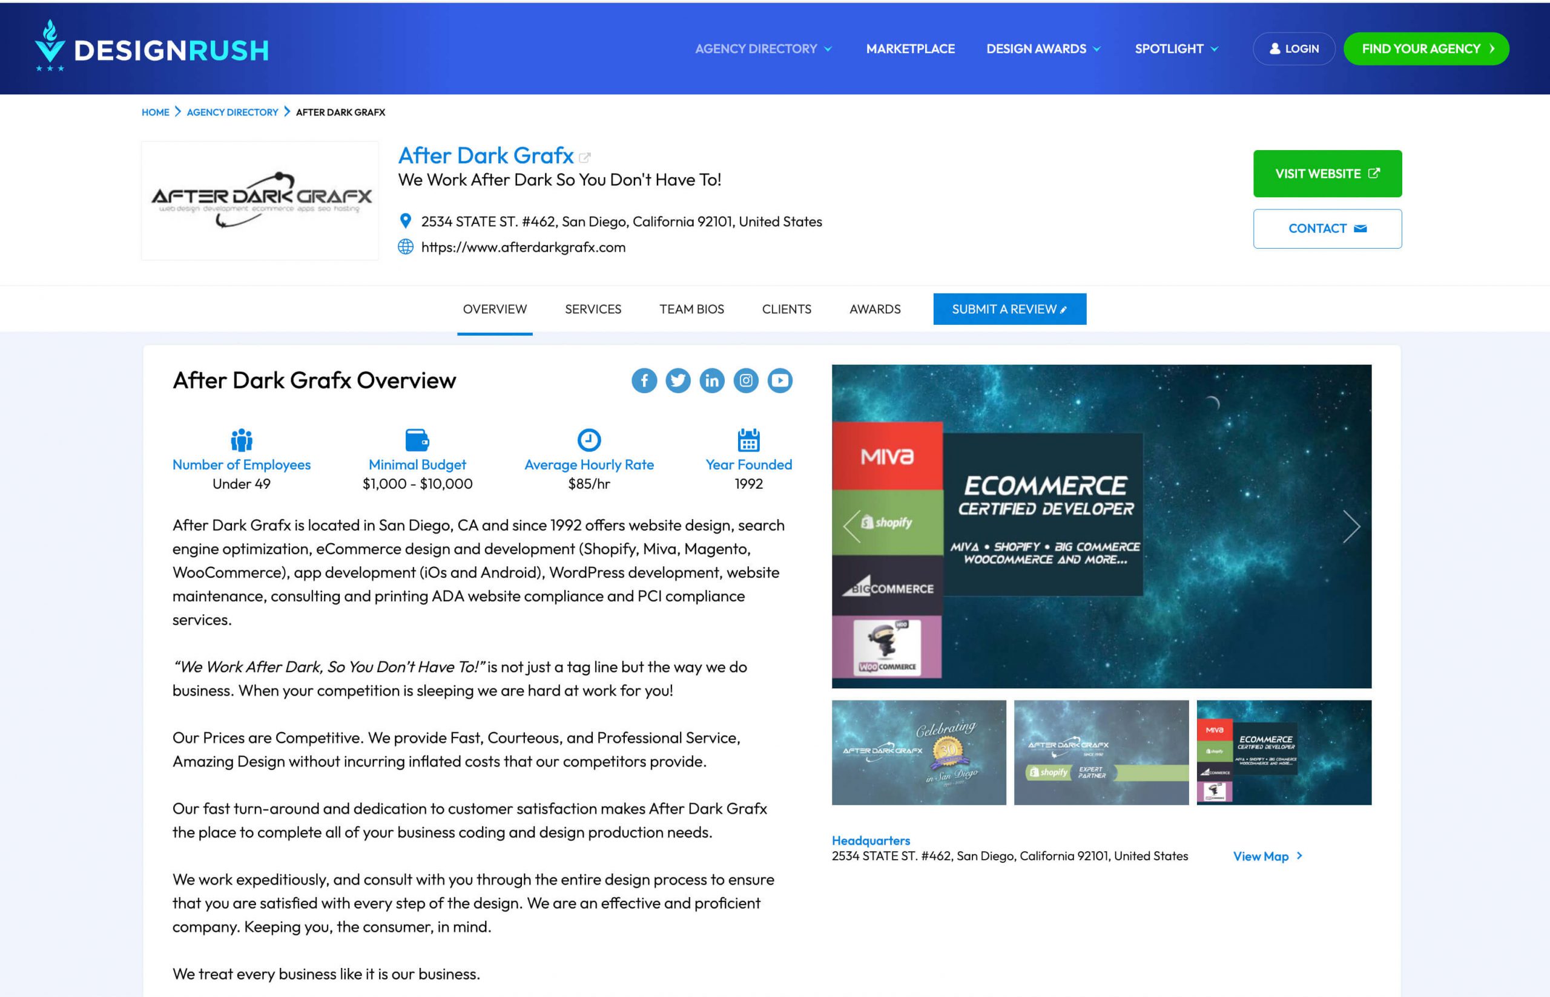1550x997 pixels.
Task: Open the afterdarkgrafx.com website link
Action: (523, 247)
